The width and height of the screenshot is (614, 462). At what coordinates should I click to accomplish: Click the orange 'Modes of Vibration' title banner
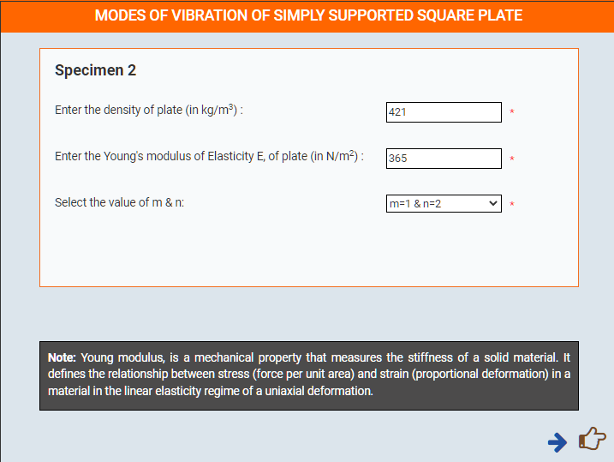tap(307, 15)
